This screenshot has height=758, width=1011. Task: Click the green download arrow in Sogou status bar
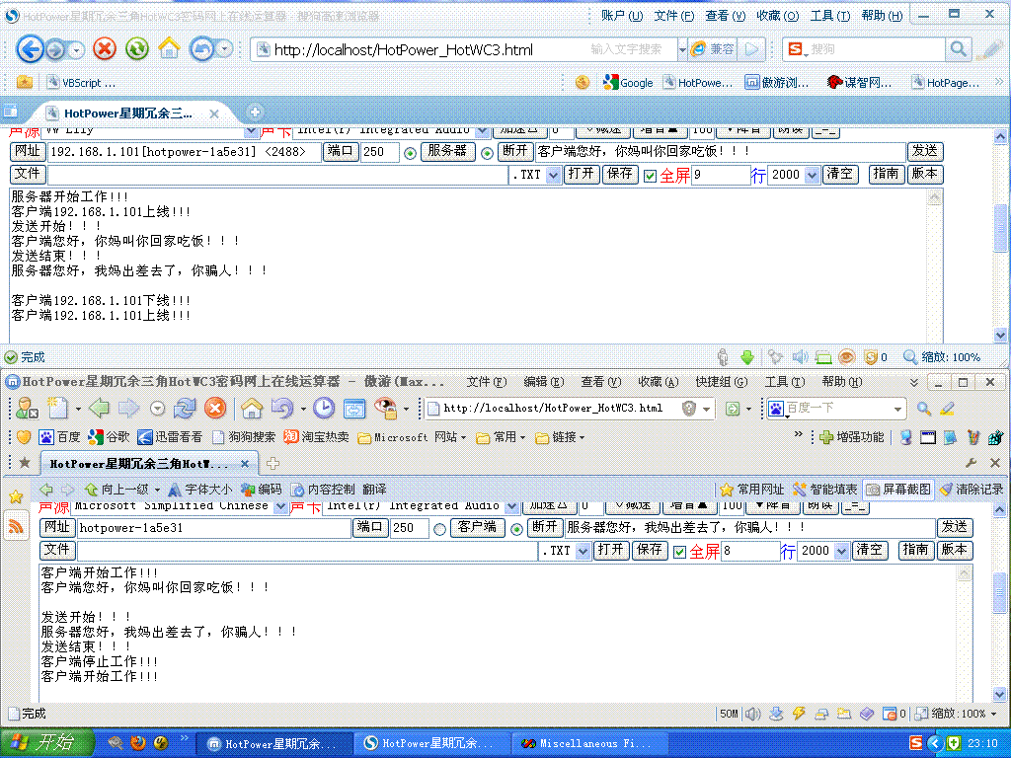[747, 357]
